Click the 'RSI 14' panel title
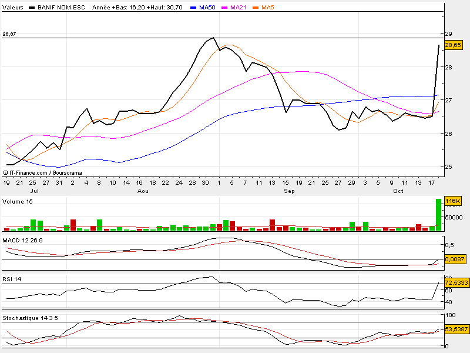Screen dimensions: 470x353 tap(12, 279)
